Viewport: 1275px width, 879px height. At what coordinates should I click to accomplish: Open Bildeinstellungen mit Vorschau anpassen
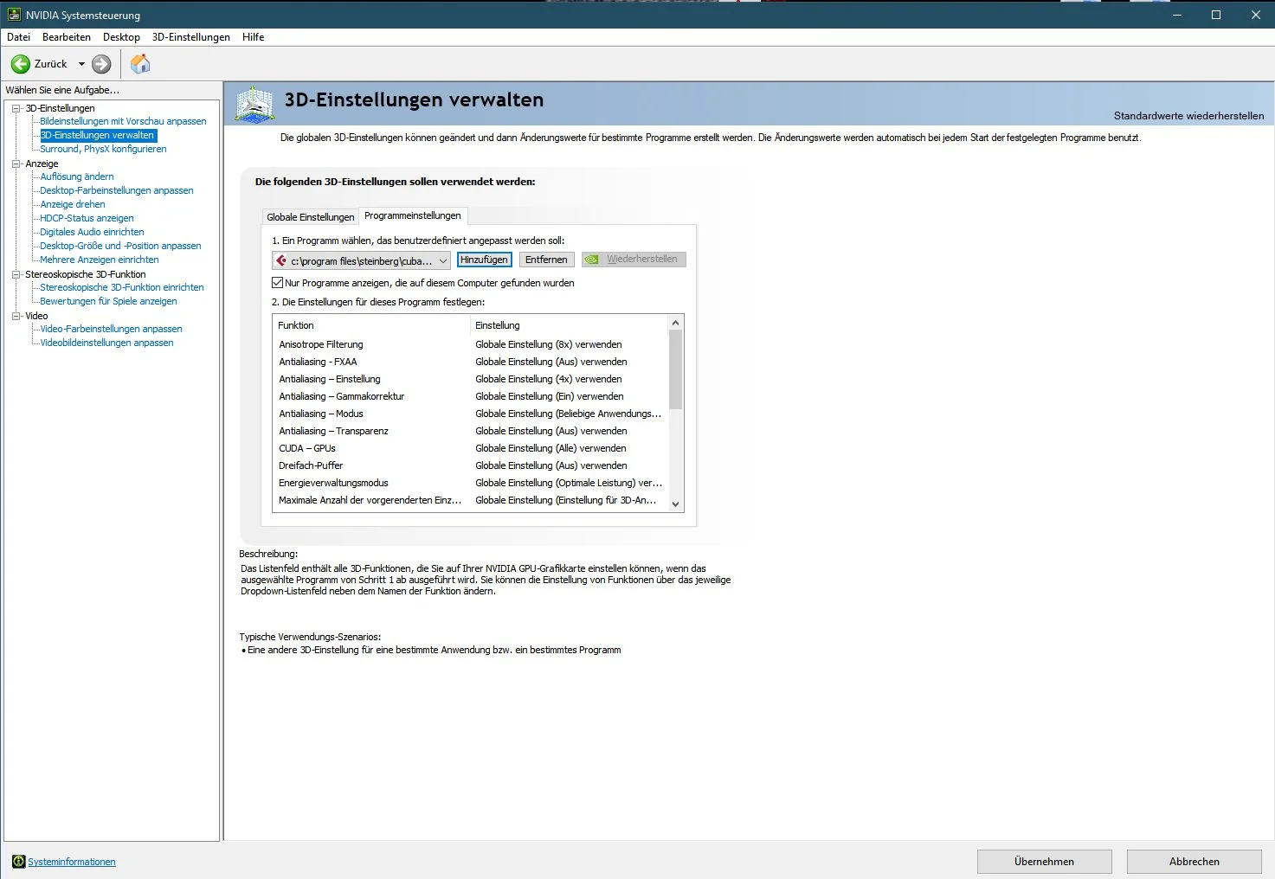123,121
